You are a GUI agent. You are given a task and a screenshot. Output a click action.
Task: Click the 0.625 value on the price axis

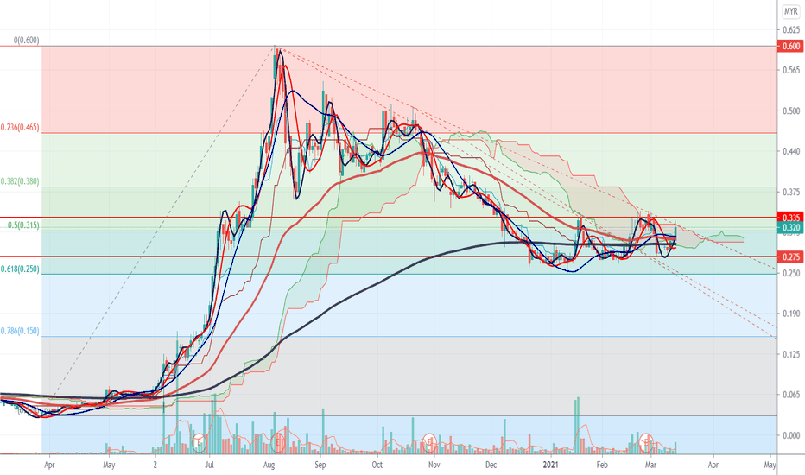click(x=791, y=29)
